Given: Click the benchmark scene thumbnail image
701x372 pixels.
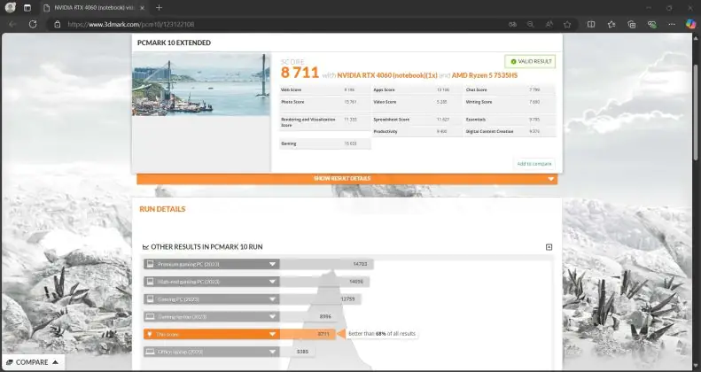Looking at the screenshot, I should (x=201, y=85).
